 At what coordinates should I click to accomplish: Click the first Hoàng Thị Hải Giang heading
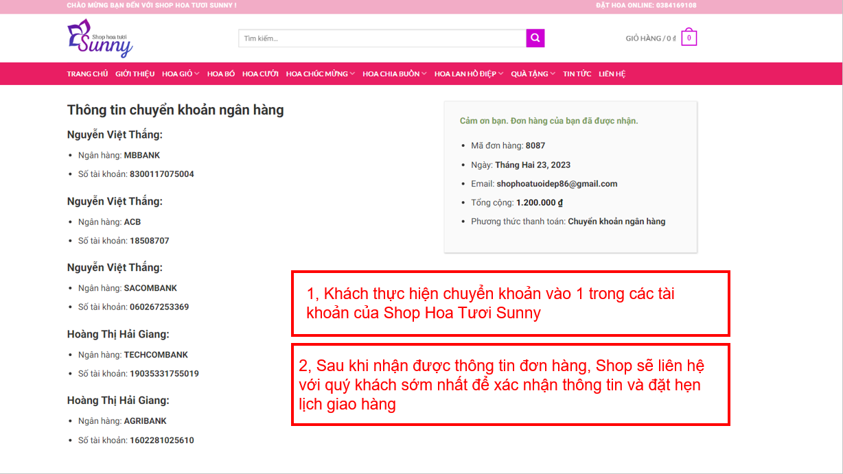pyautogui.click(x=118, y=334)
